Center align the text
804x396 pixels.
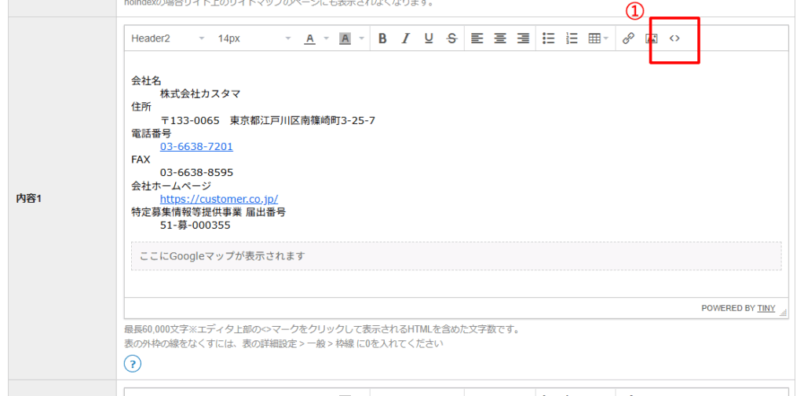(x=499, y=38)
